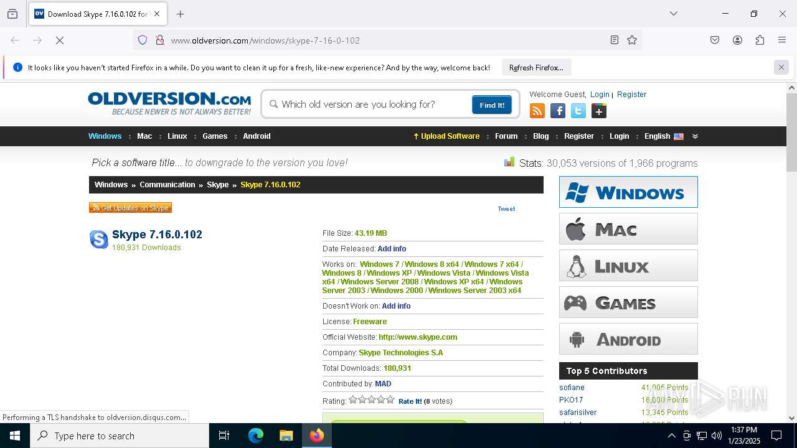Viewport: 797px width, 448px height.
Task: Bookmark this page with the star icon
Action: [632, 40]
